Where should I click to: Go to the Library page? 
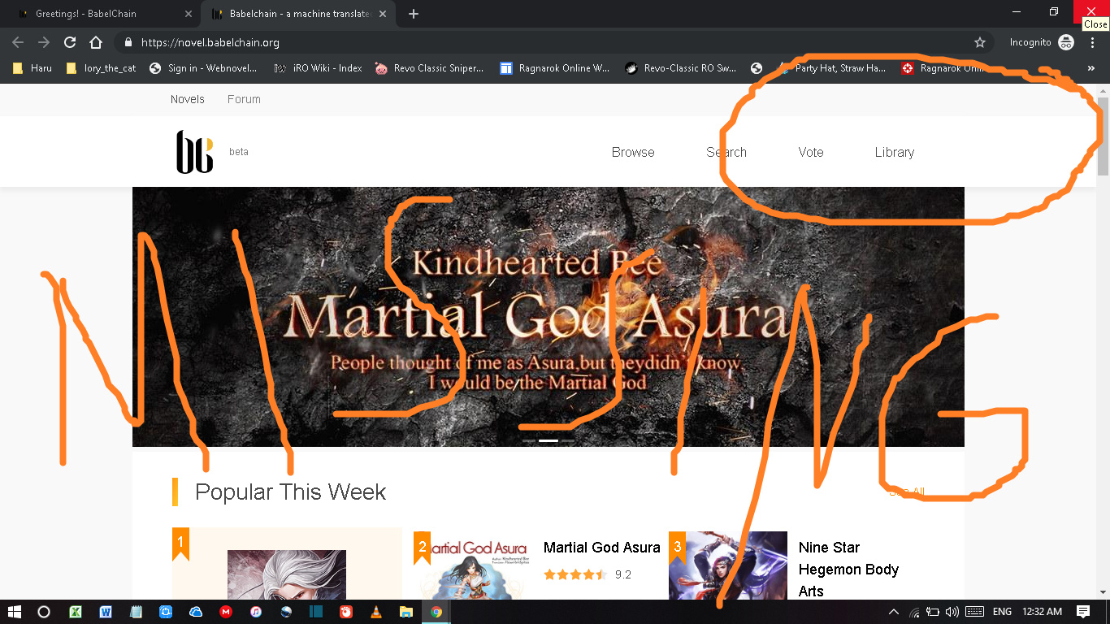point(895,152)
